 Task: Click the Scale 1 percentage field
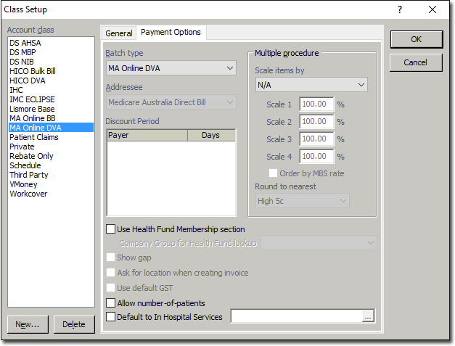[316, 104]
